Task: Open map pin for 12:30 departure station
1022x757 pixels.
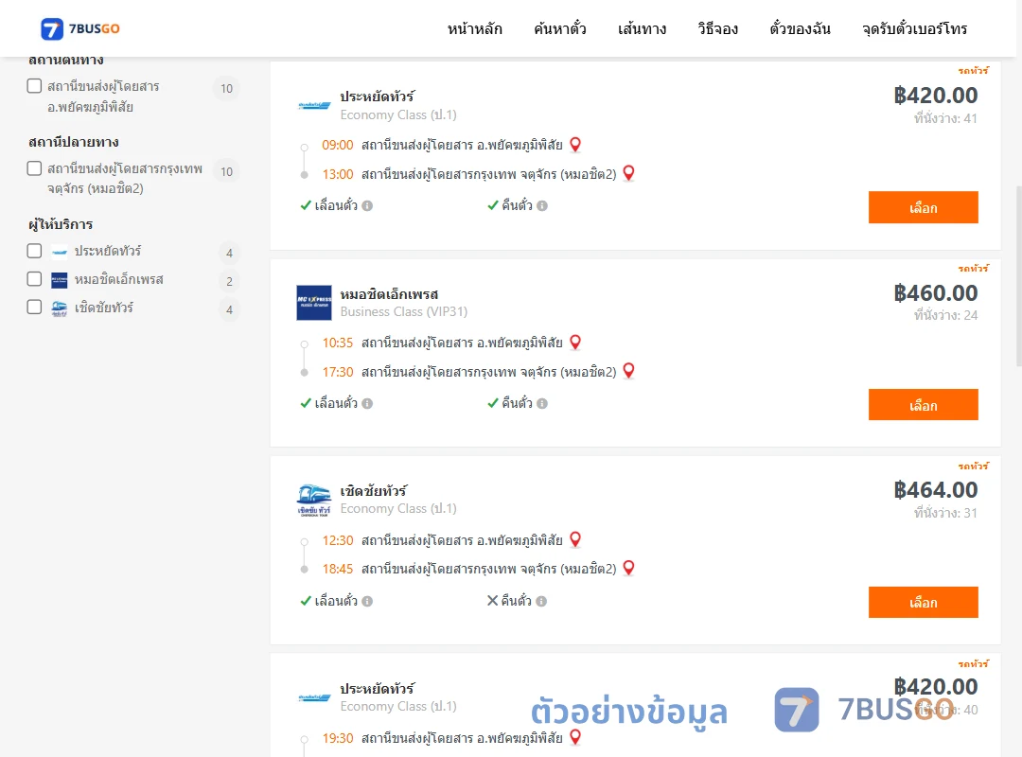Action: point(575,540)
